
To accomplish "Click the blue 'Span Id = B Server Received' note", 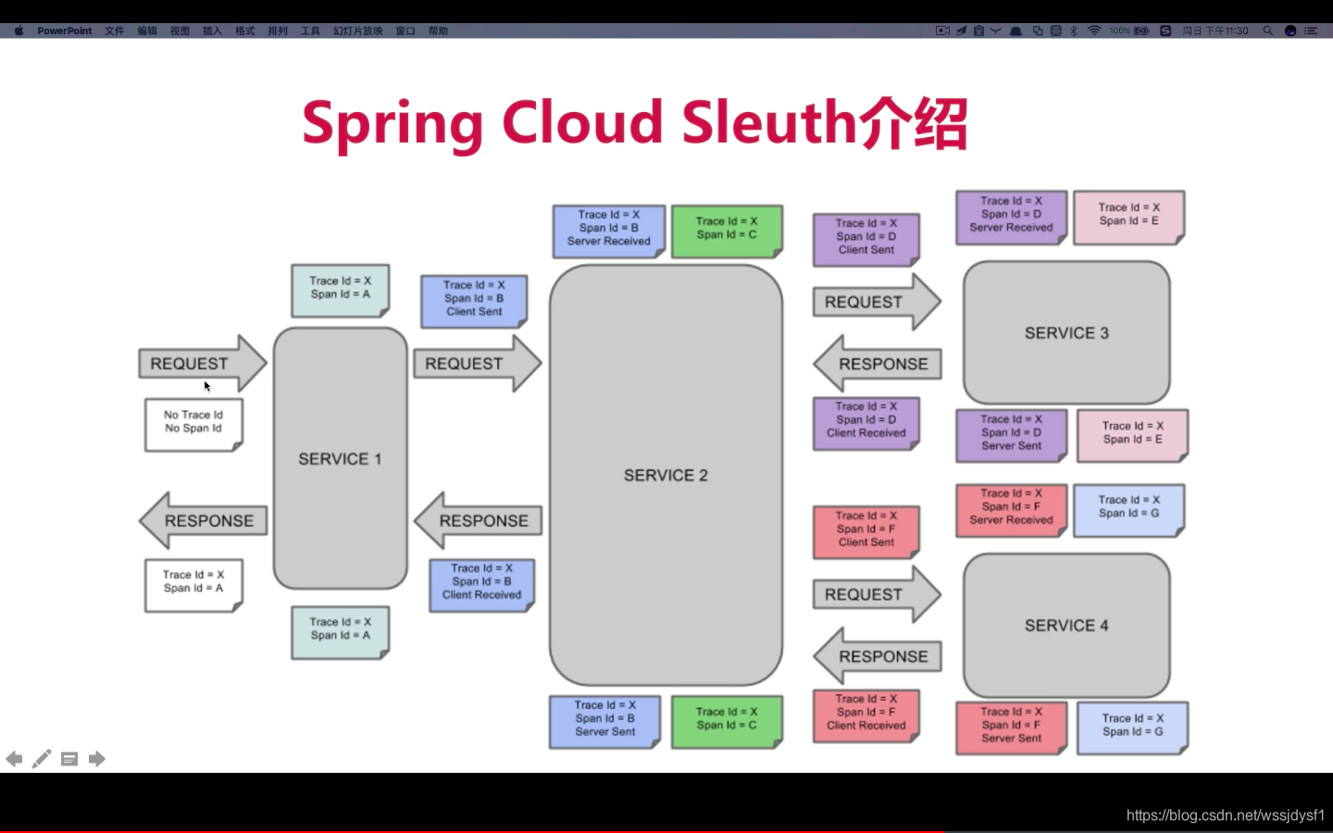I will coord(608,230).
